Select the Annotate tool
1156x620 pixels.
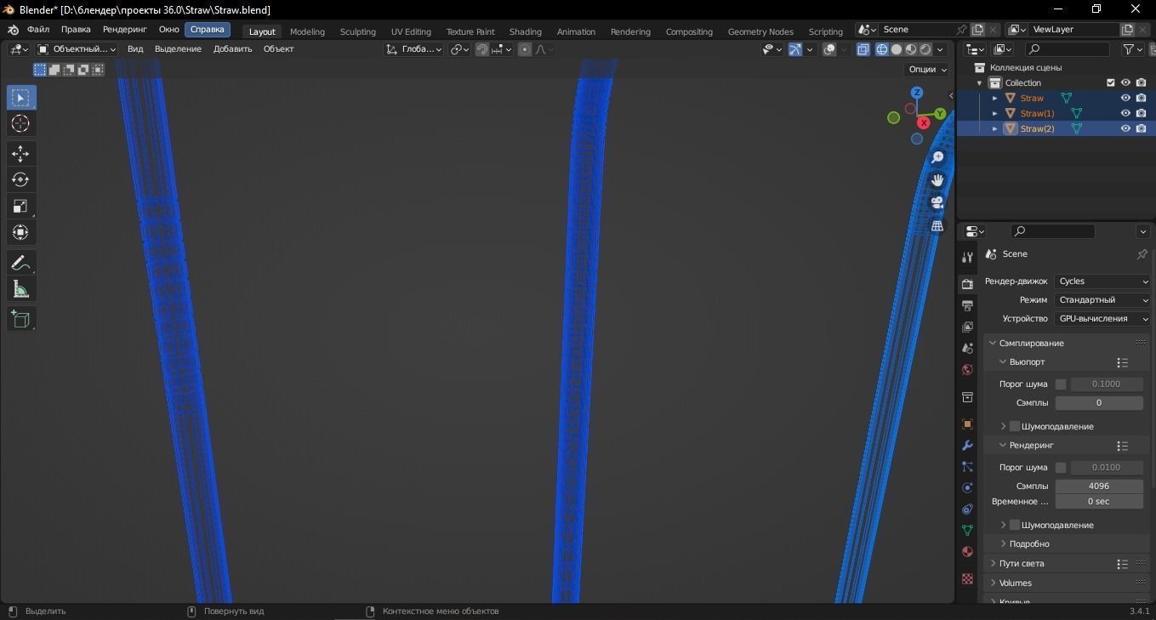click(20, 263)
